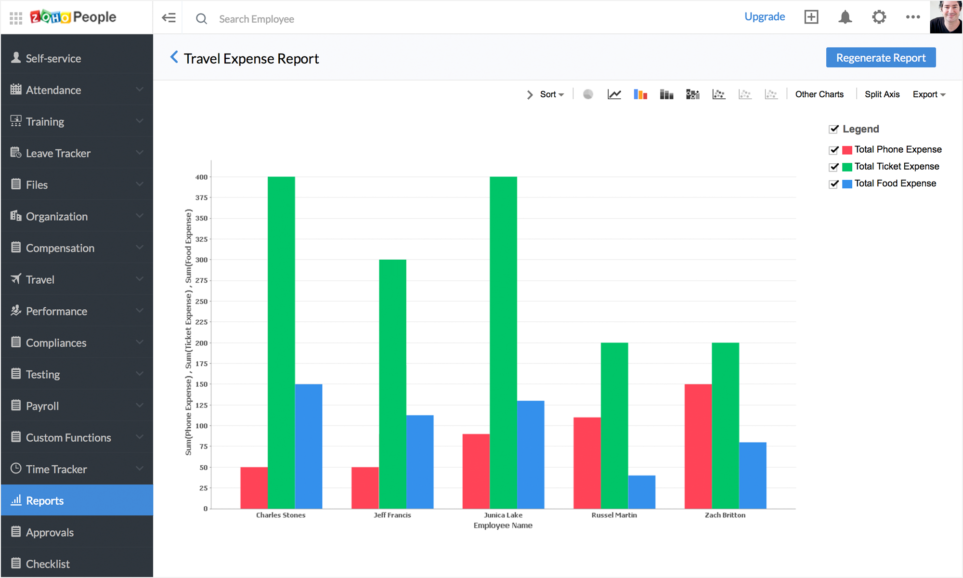Open the Export dropdown
This screenshot has height=578, width=963.
click(929, 94)
